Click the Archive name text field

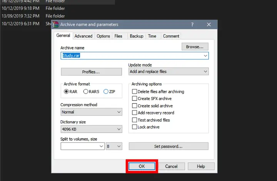[x=131, y=56]
